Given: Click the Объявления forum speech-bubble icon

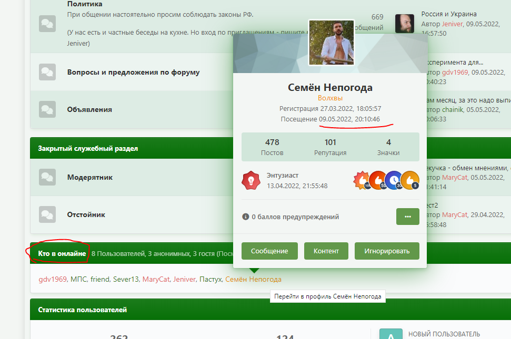Looking at the screenshot, I should pyautogui.click(x=47, y=109).
